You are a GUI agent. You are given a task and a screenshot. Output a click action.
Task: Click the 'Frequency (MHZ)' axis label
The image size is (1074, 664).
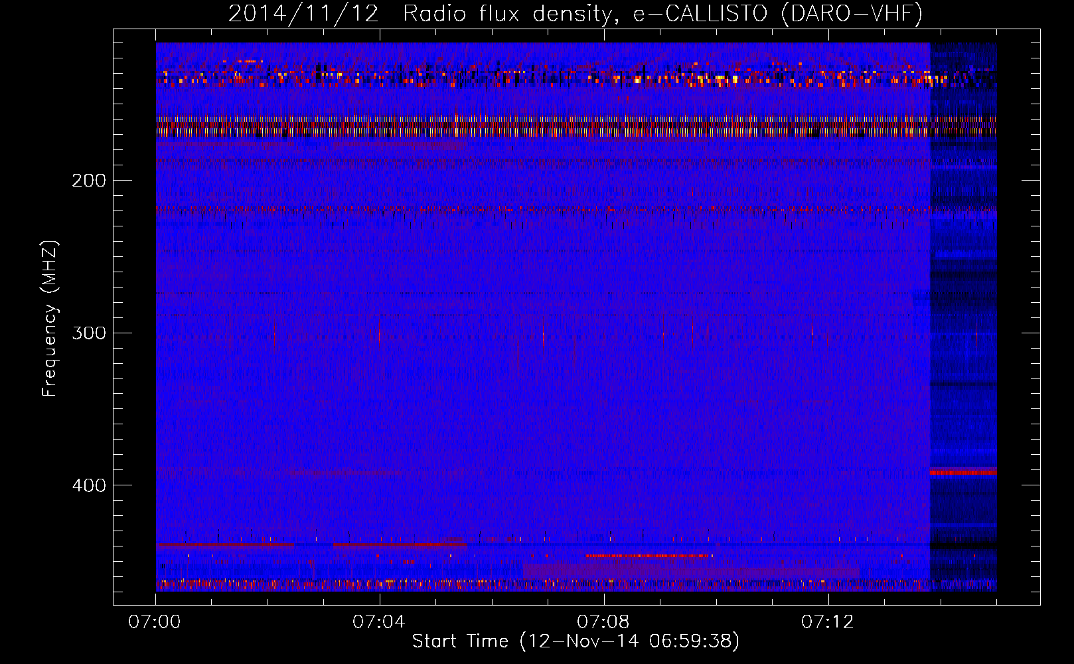click(50, 319)
